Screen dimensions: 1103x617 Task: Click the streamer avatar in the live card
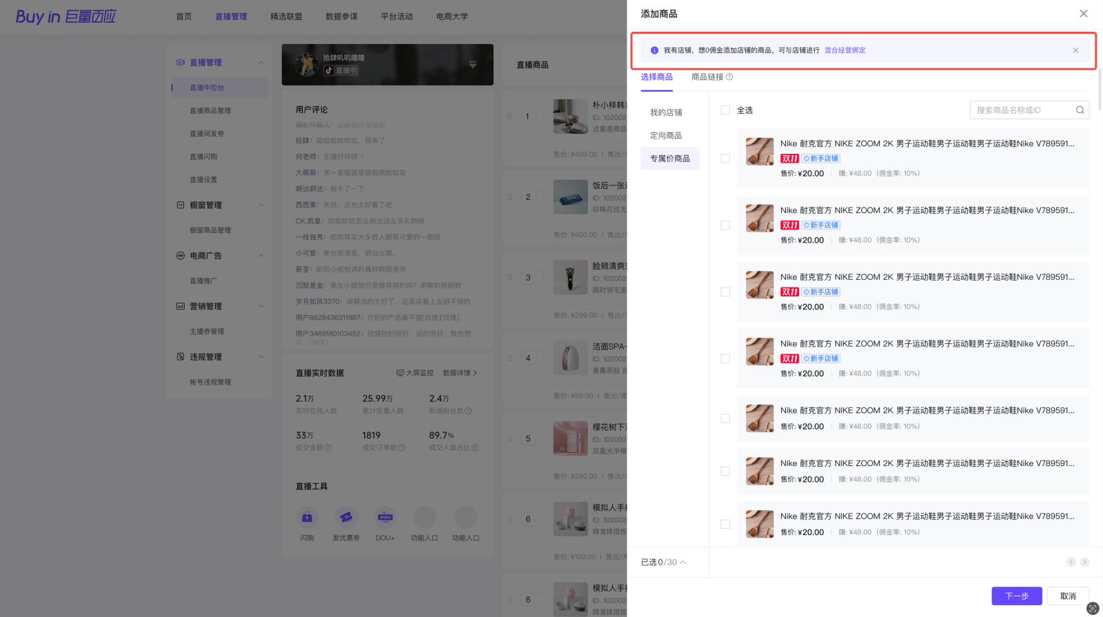306,65
